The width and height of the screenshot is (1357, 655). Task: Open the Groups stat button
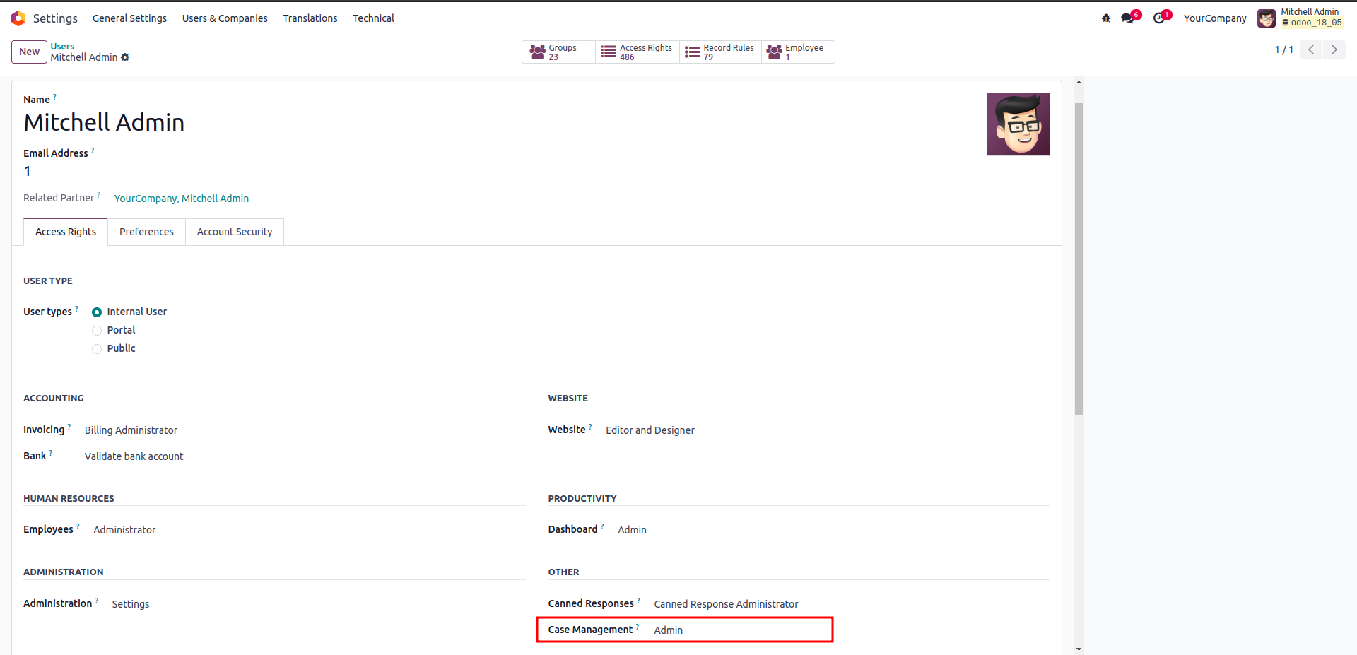tap(558, 52)
